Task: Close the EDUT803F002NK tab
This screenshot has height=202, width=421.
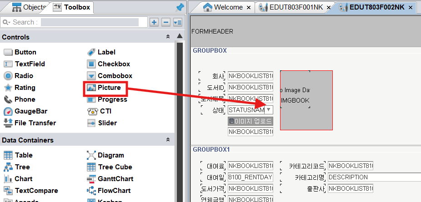Action: 411,8
